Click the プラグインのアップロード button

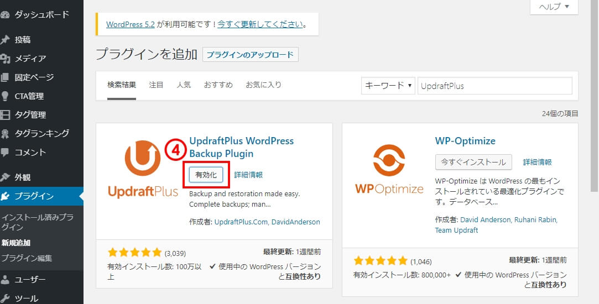coord(250,55)
